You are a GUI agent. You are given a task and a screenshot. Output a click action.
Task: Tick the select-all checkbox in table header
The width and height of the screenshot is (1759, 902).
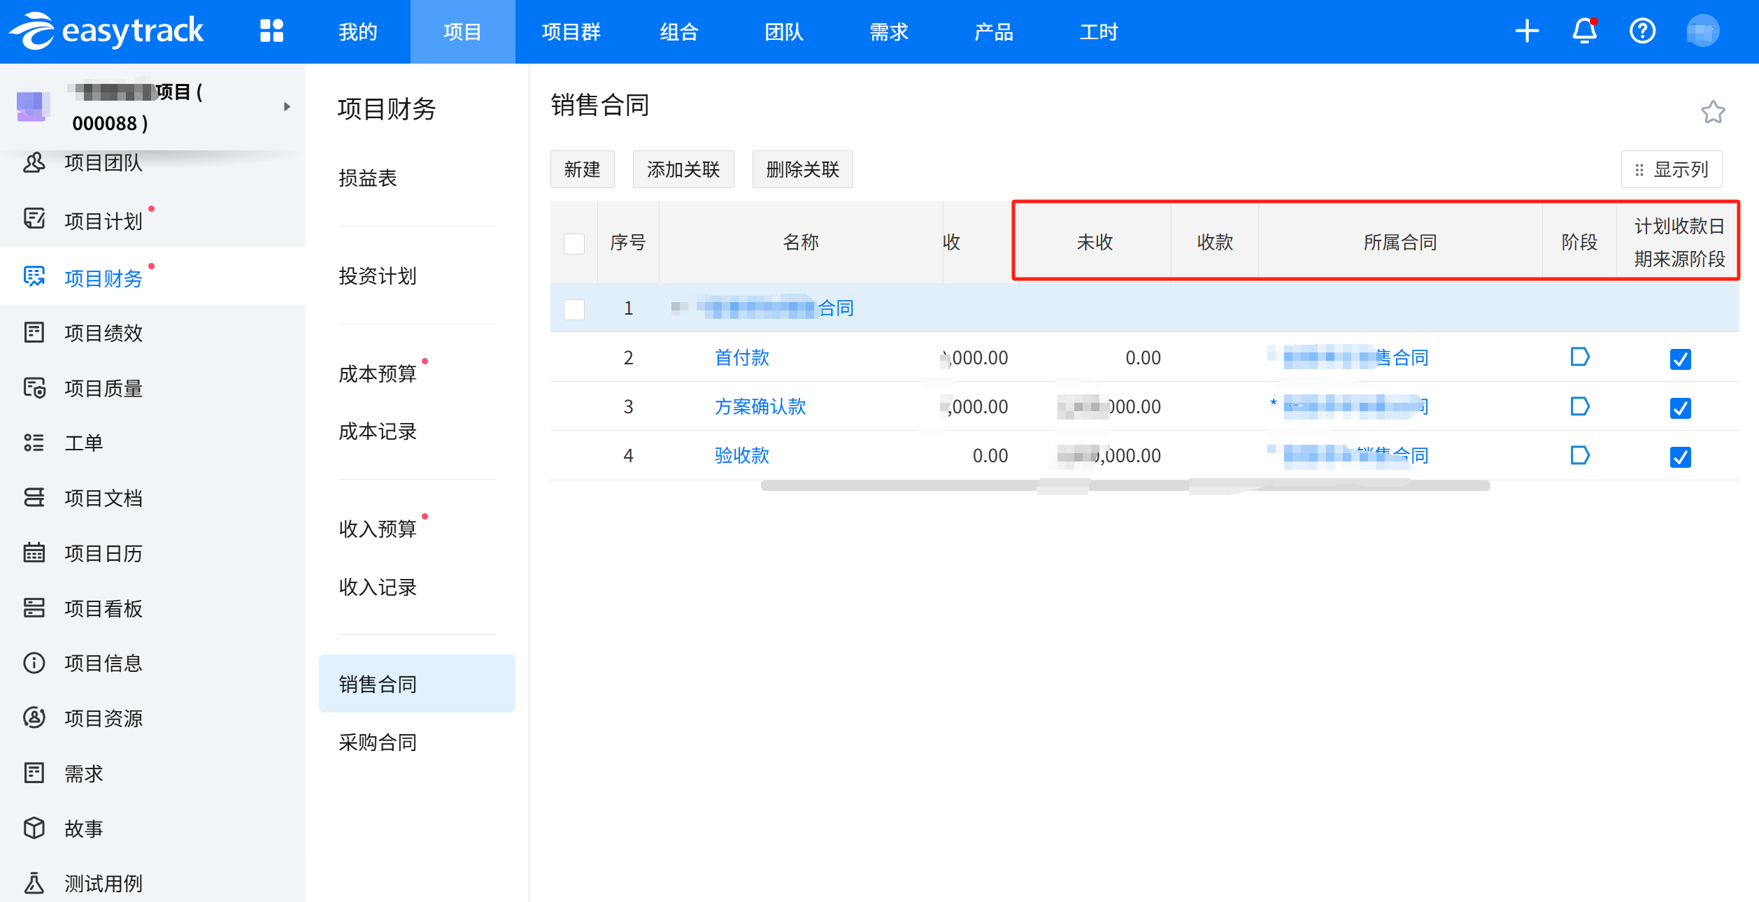(x=574, y=243)
